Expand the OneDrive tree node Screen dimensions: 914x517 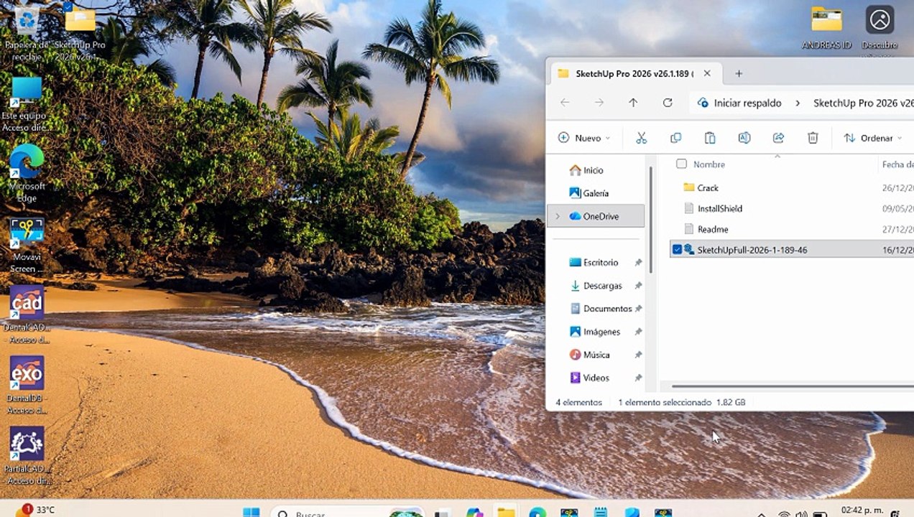(x=558, y=216)
